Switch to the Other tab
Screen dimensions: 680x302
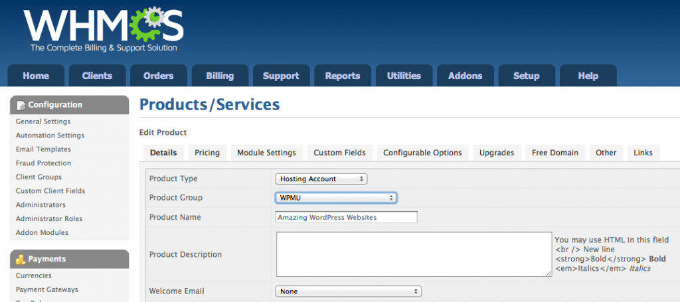(x=606, y=153)
